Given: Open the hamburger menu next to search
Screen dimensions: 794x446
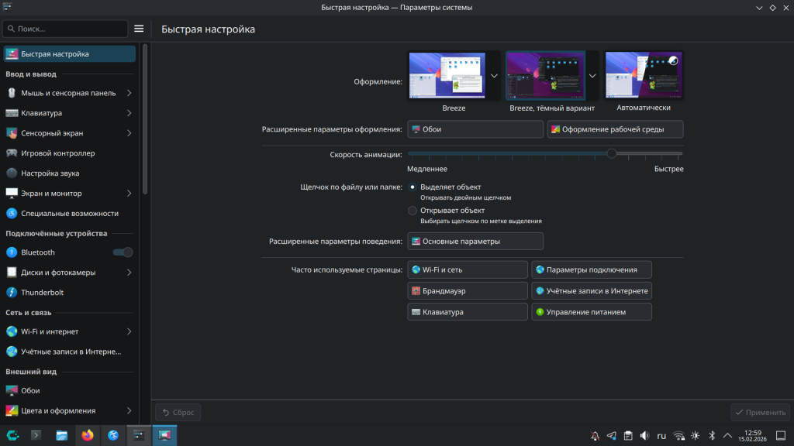Looking at the screenshot, I should coord(139,29).
